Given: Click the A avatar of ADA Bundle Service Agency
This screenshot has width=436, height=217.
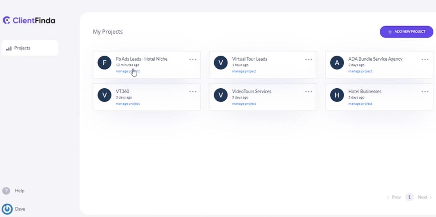Looking at the screenshot, I should click(337, 63).
